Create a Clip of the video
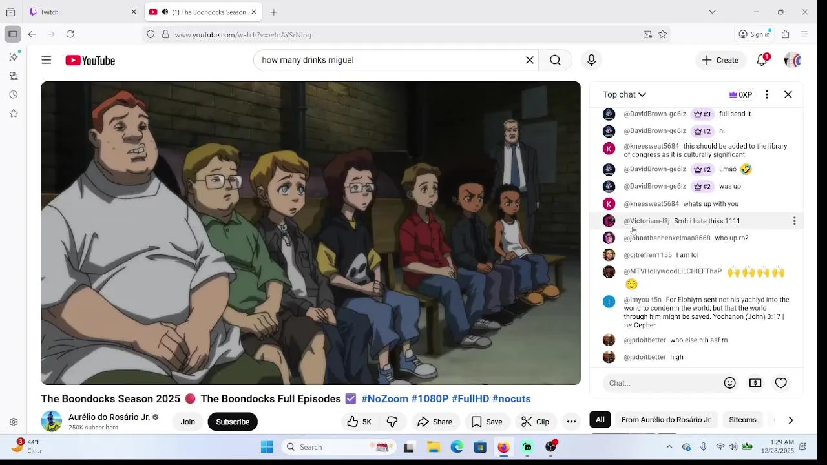 click(535, 422)
